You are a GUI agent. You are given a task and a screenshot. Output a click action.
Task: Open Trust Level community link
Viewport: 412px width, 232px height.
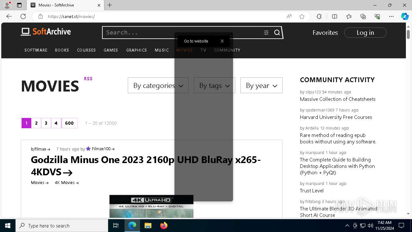(312, 191)
